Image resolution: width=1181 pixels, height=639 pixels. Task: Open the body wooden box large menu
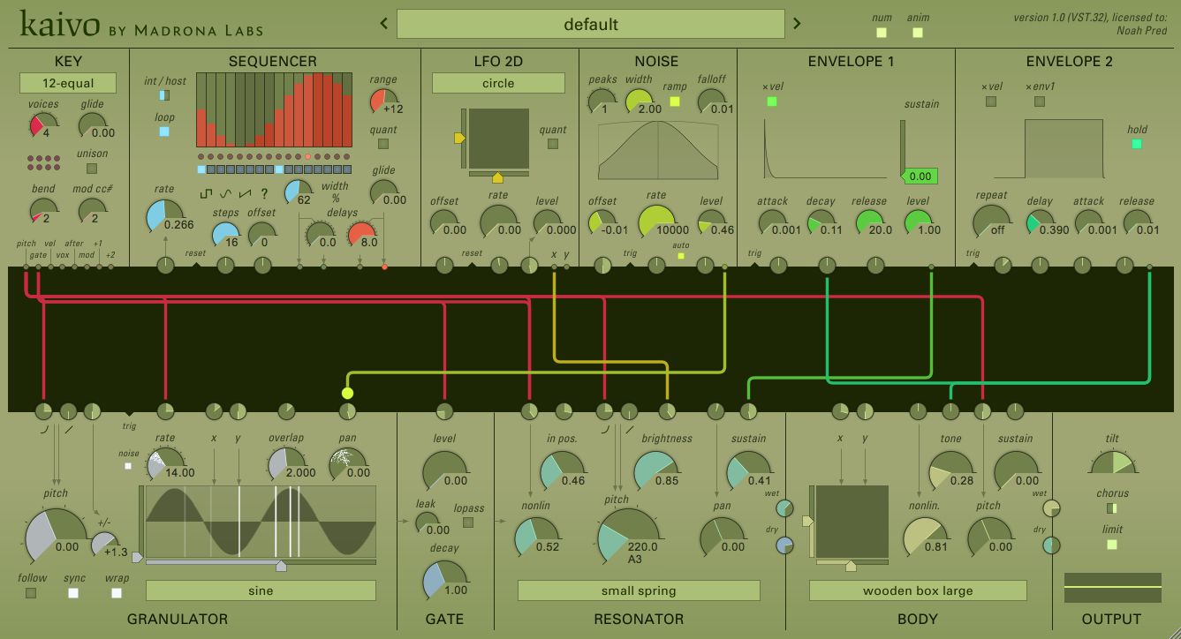pyautogui.click(x=918, y=590)
